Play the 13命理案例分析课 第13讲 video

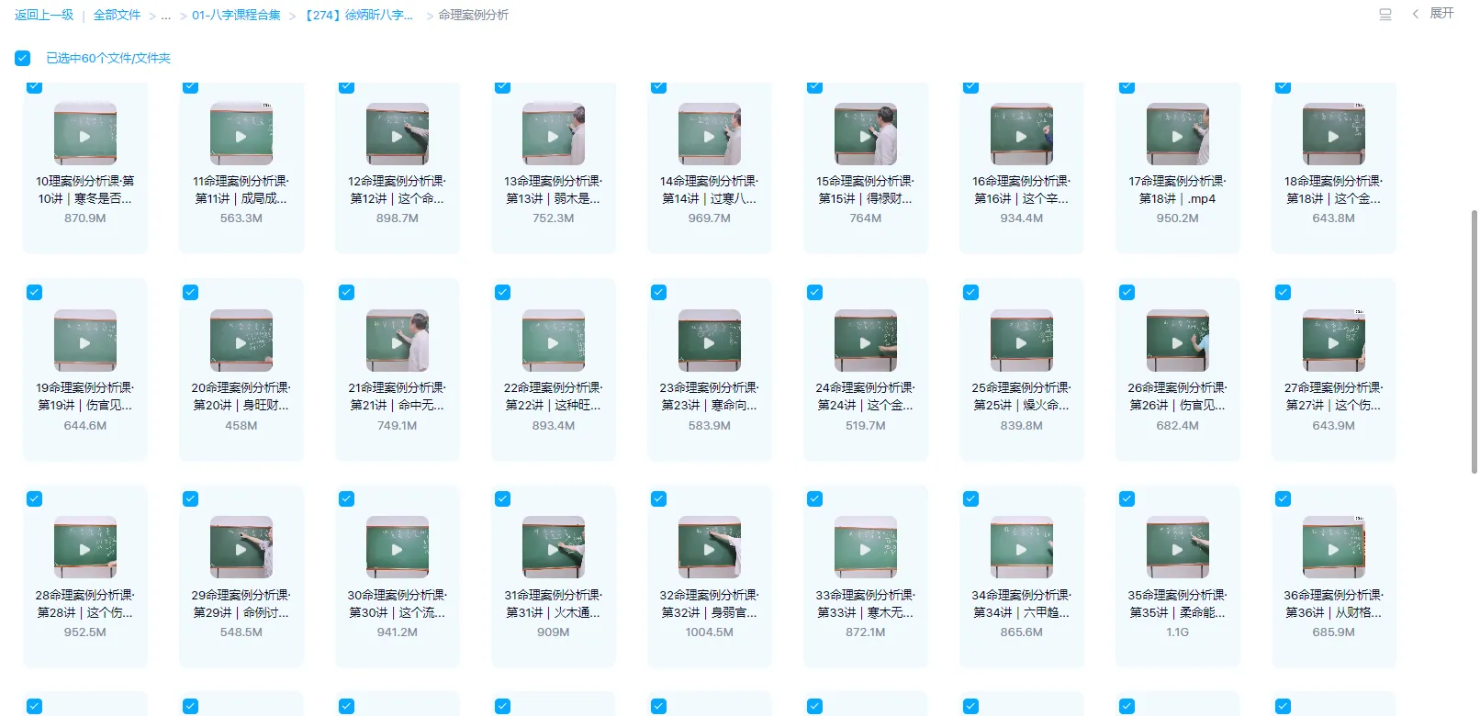click(553, 136)
